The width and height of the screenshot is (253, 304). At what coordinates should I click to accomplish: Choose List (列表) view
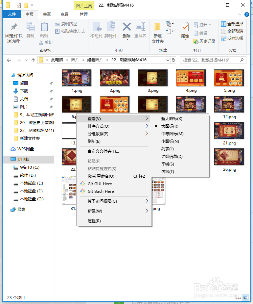click(180, 149)
